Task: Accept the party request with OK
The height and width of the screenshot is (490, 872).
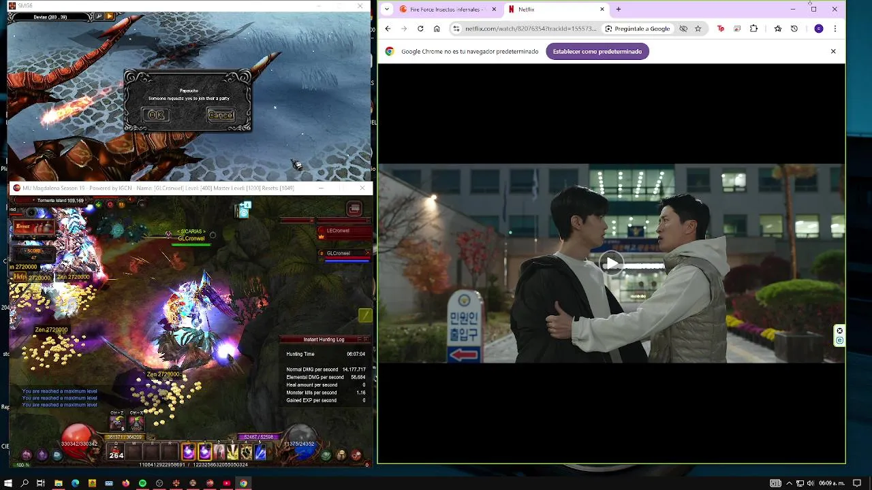Action: pyautogui.click(x=155, y=115)
